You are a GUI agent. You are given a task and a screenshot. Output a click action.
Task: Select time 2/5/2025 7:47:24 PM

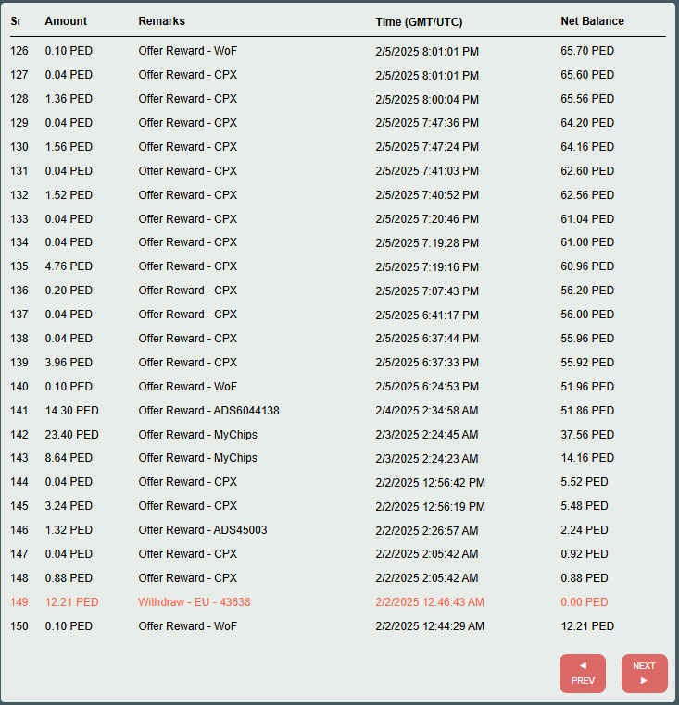click(x=427, y=147)
